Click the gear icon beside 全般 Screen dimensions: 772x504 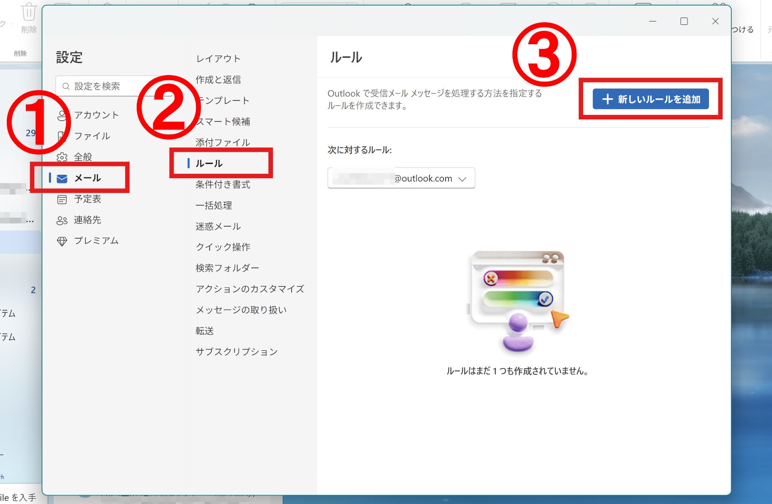[x=62, y=158]
